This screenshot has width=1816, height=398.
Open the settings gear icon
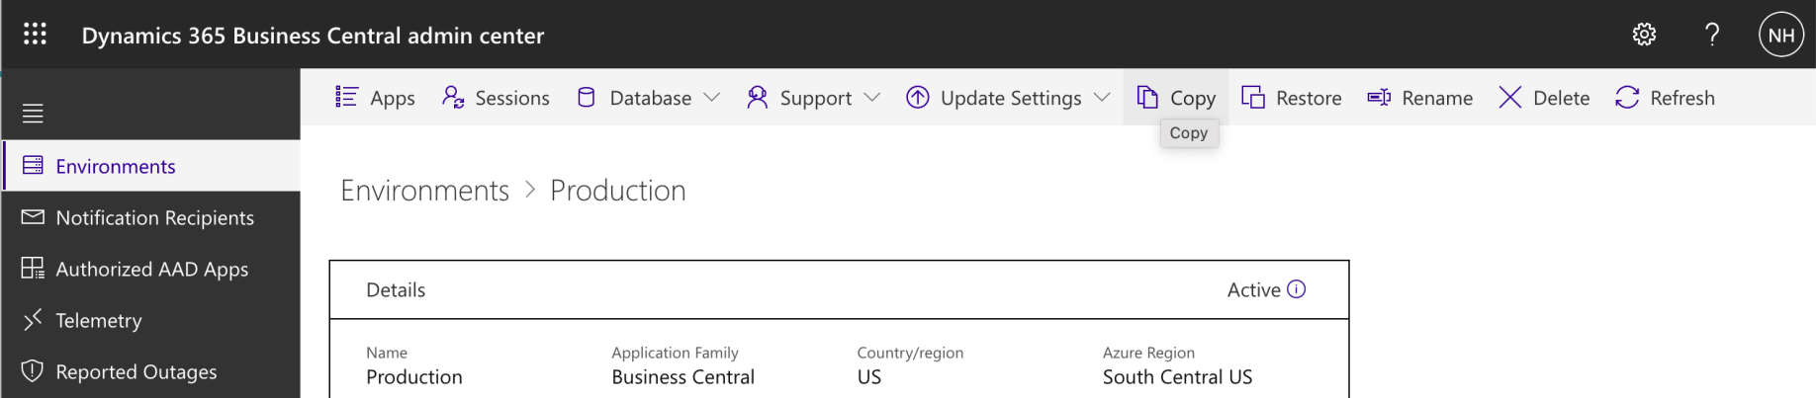[1644, 35]
